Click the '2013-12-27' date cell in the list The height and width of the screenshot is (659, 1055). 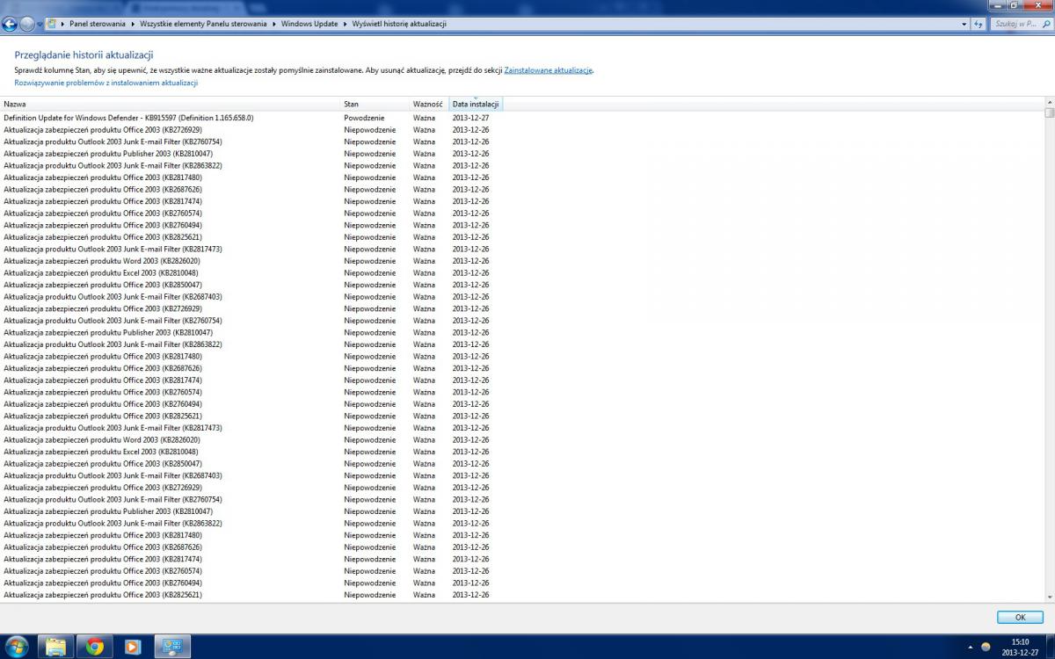click(470, 118)
